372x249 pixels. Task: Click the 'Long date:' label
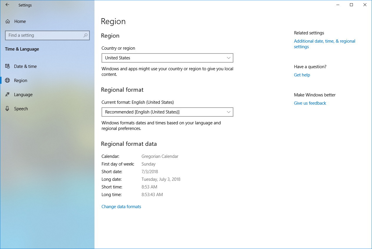(112, 179)
